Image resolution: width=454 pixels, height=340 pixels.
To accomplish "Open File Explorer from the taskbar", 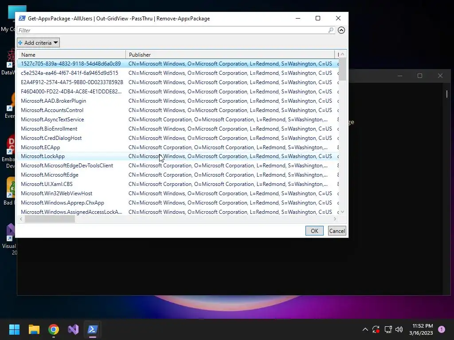I will 34,329.
